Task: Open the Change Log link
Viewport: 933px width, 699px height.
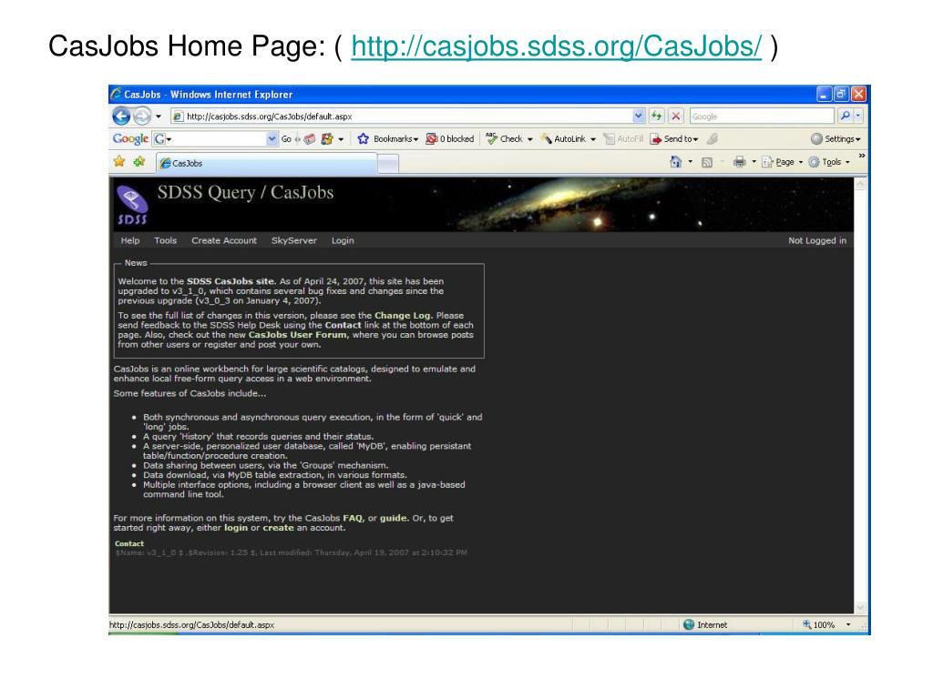Action: point(402,316)
